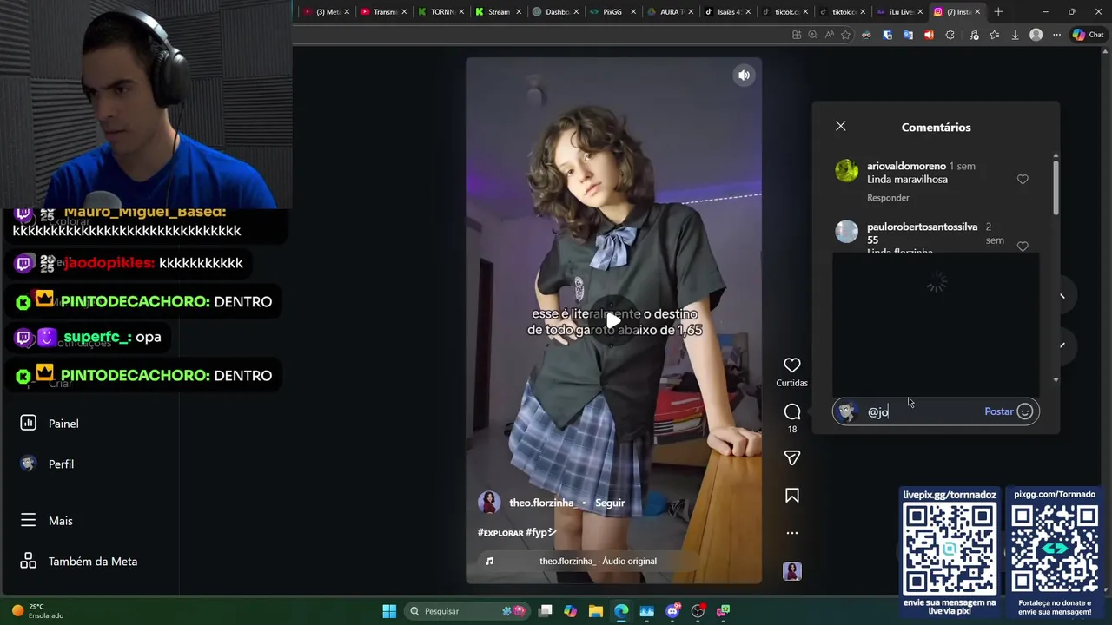This screenshot has width=1112, height=625.
Task: Open Microsoft Edge from the taskbar
Action: pyautogui.click(x=621, y=611)
